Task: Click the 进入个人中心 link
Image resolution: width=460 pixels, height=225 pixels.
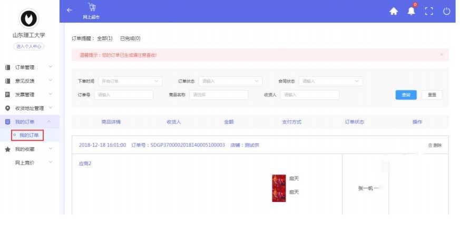Action: (x=29, y=46)
